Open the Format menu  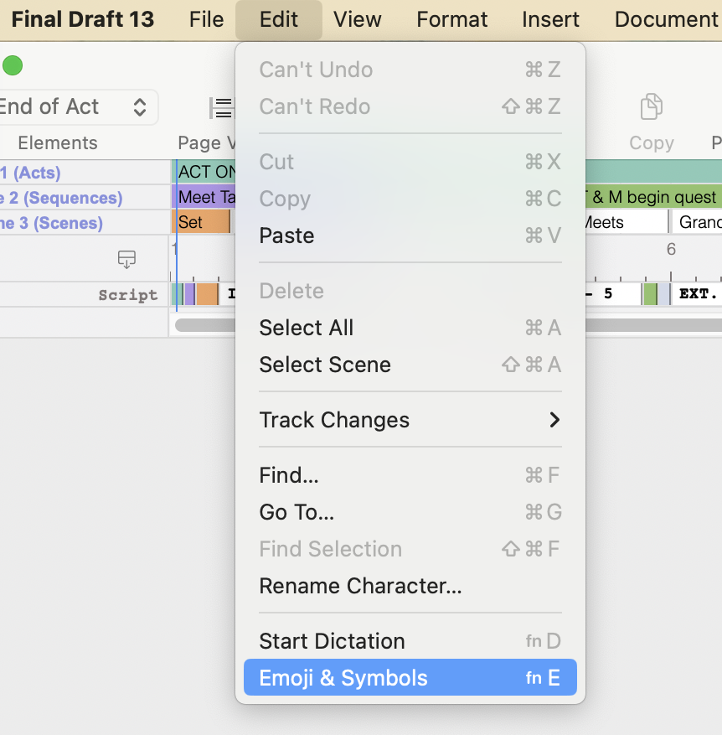(x=451, y=18)
